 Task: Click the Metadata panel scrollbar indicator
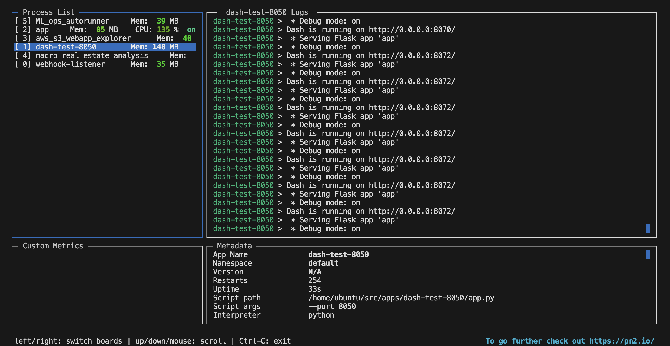click(648, 254)
